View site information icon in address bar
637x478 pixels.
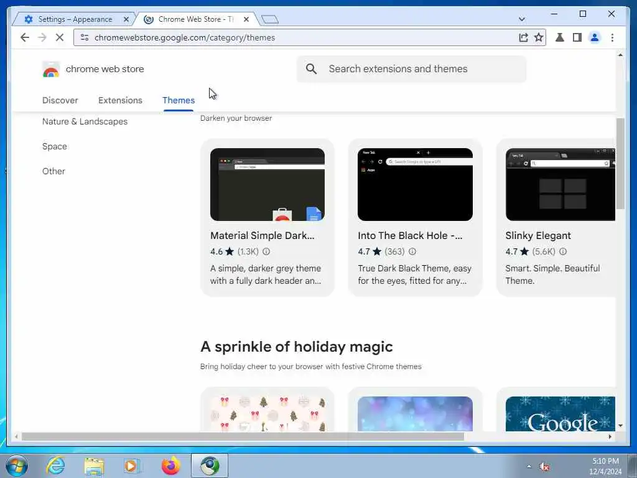point(85,37)
